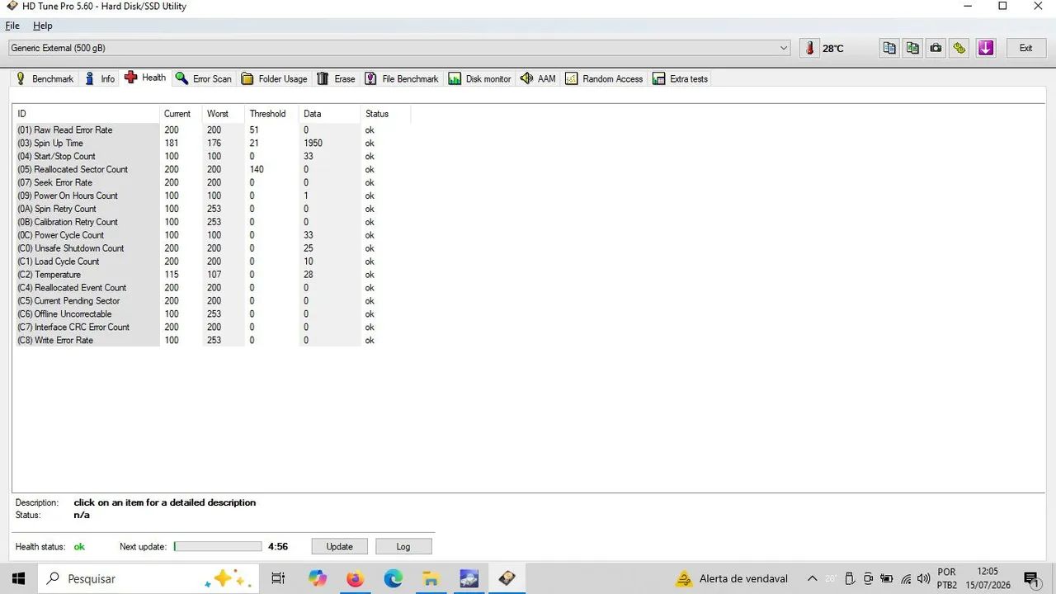The image size is (1056, 594).
Task: Show hidden tray icons chevron
Action: tap(812, 578)
